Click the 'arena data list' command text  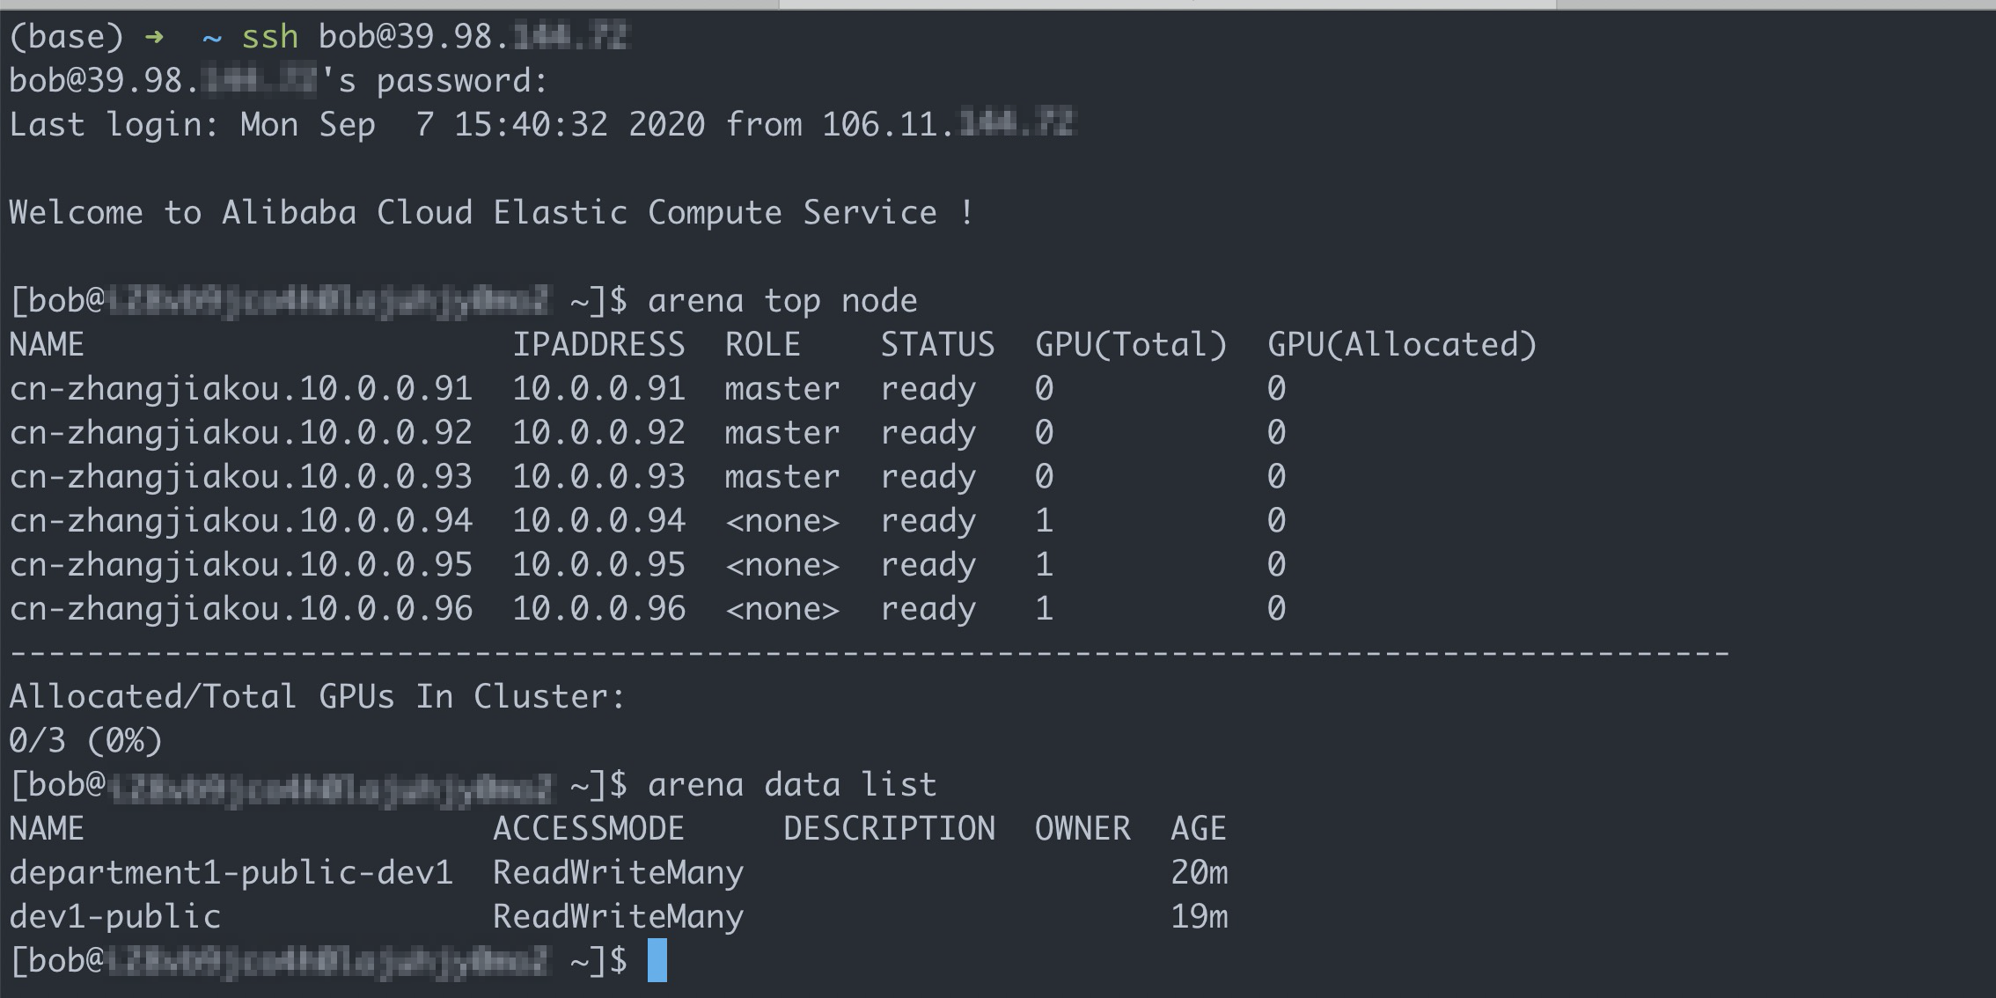click(791, 784)
